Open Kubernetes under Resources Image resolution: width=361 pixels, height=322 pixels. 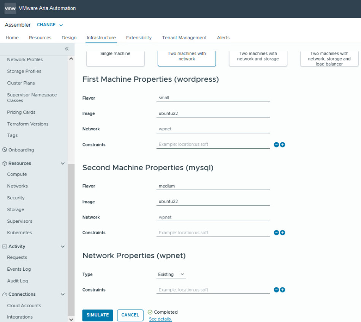19,233
